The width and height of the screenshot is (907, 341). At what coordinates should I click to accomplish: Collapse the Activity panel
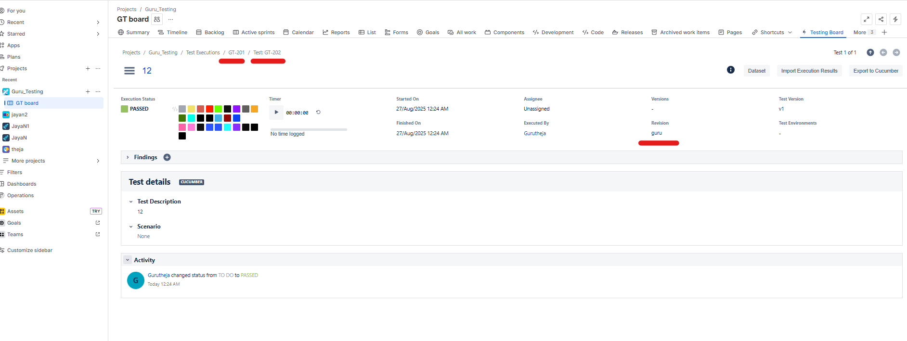tap(128, 260)
